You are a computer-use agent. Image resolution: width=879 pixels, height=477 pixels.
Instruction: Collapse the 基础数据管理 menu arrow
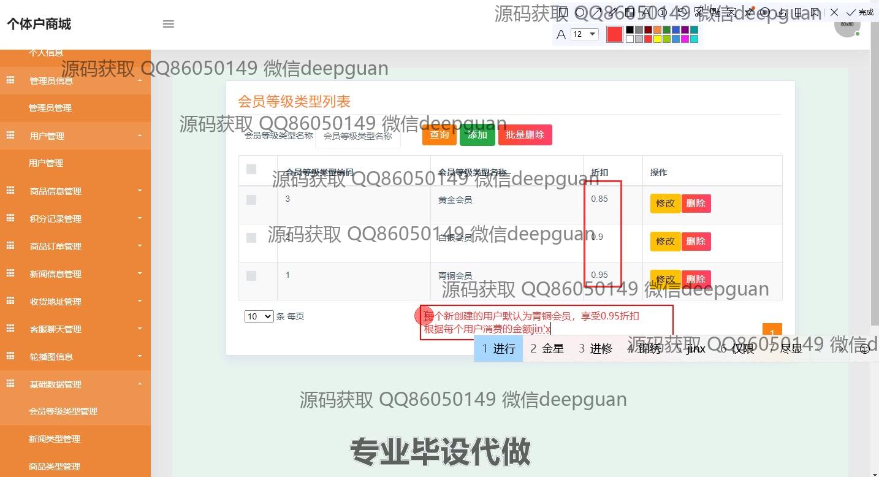tap(140, 384)
